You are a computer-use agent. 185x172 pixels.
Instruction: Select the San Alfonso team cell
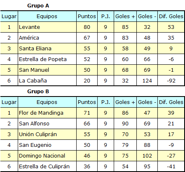point(47,124)
